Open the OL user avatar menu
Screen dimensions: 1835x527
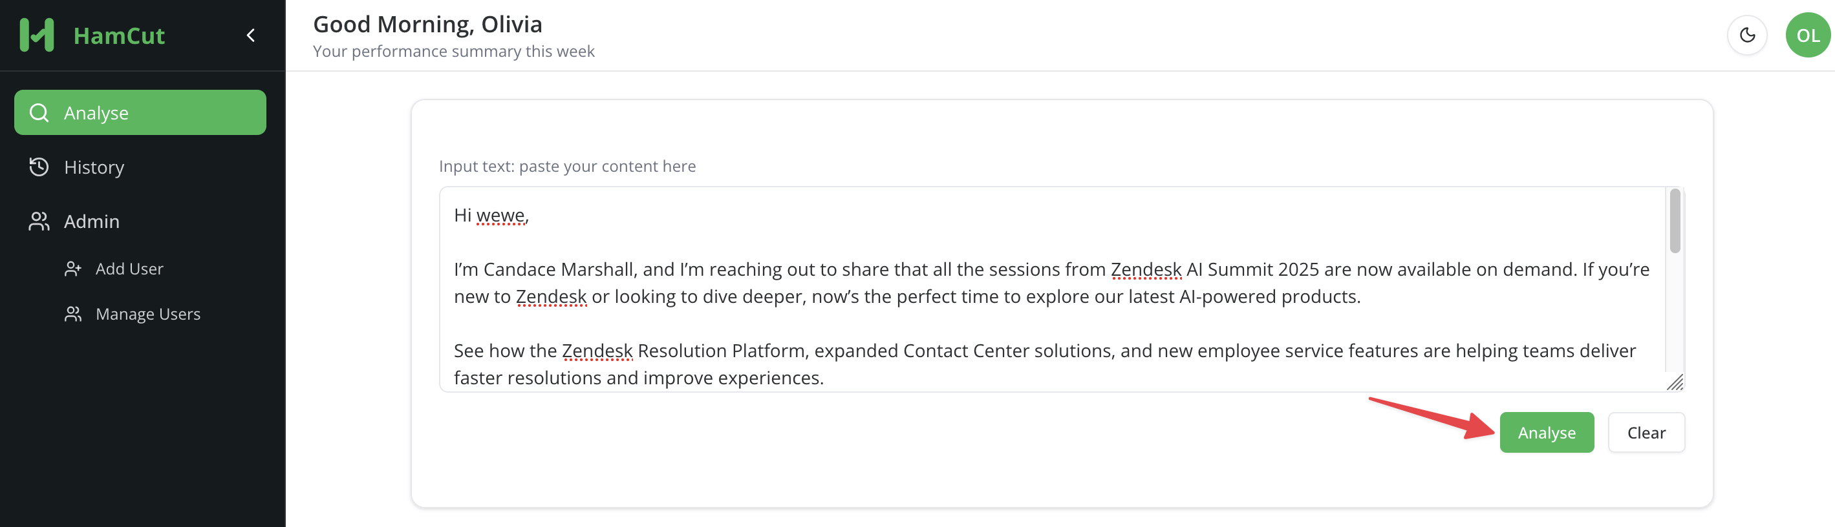[1807, 35]
